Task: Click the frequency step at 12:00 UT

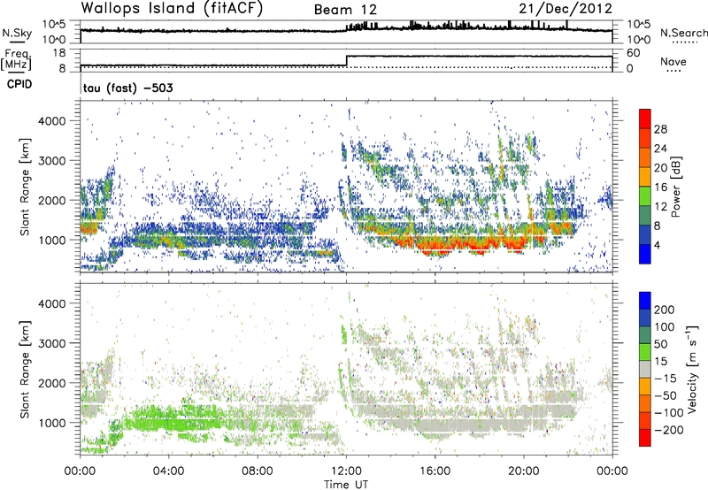Action: [x=346, y=61]
